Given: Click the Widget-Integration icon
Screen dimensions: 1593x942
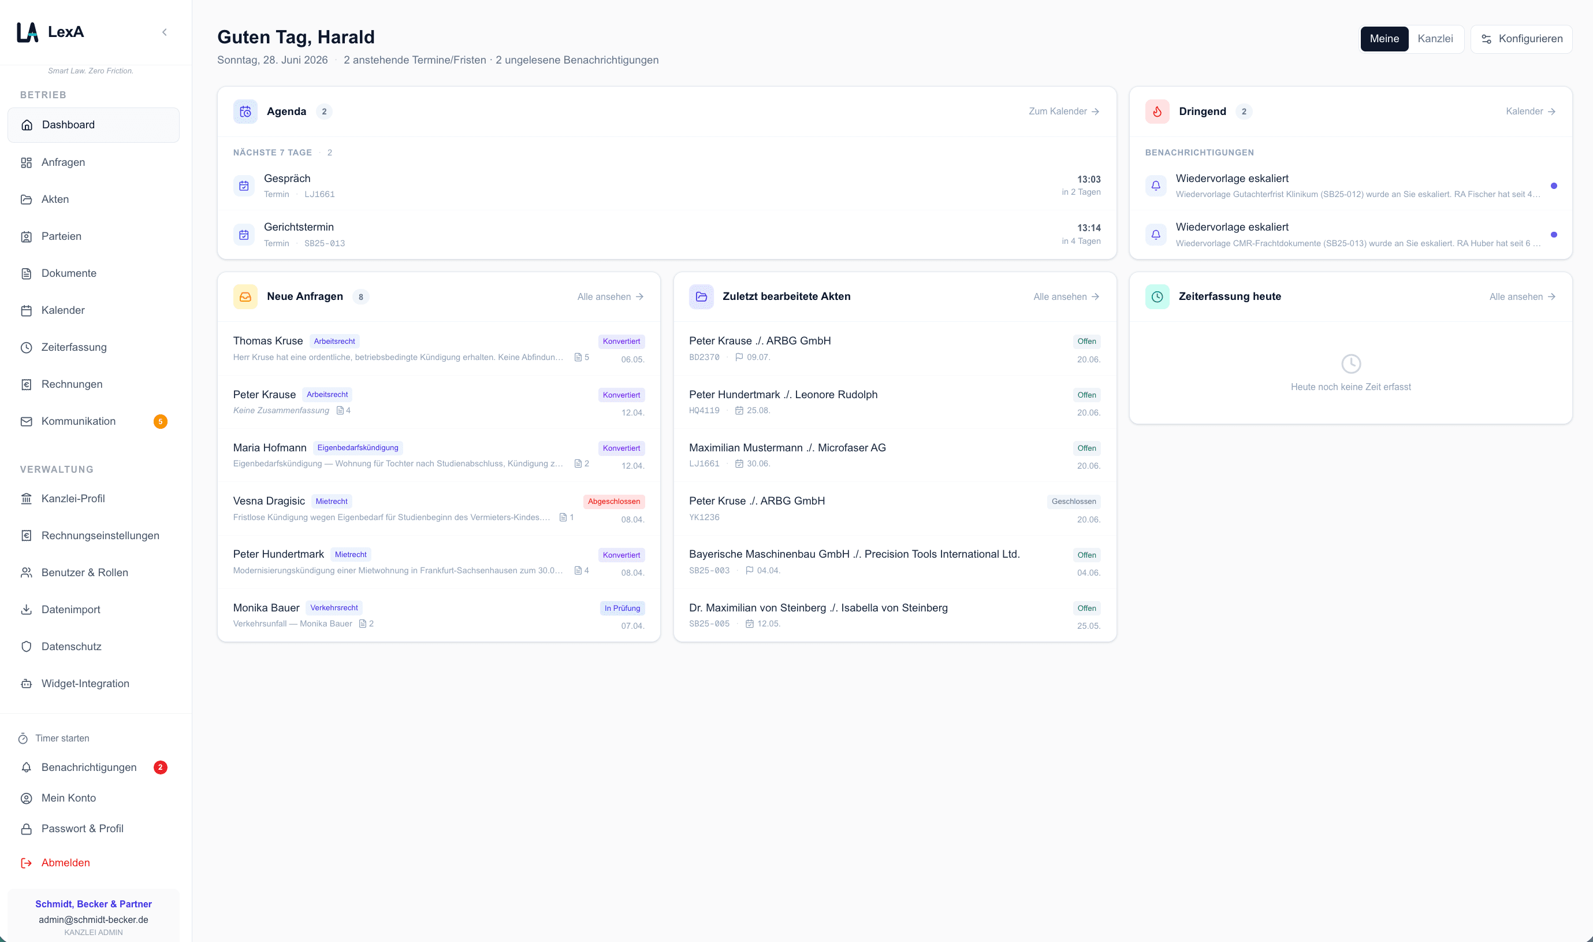Looking at the screenshot, I should (x=26, y=684).
